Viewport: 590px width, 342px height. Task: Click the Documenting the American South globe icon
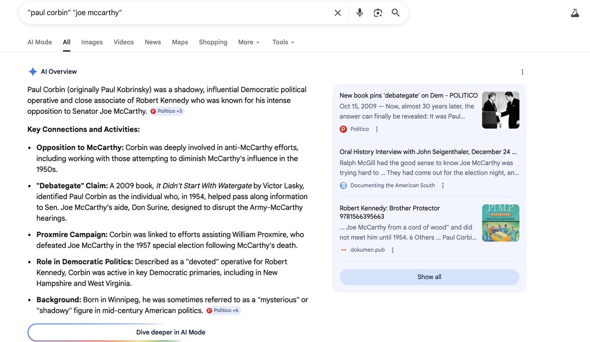343,185
